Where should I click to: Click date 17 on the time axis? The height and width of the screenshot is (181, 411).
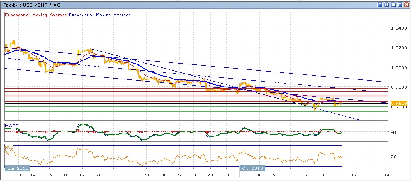(x=82, y=176)
